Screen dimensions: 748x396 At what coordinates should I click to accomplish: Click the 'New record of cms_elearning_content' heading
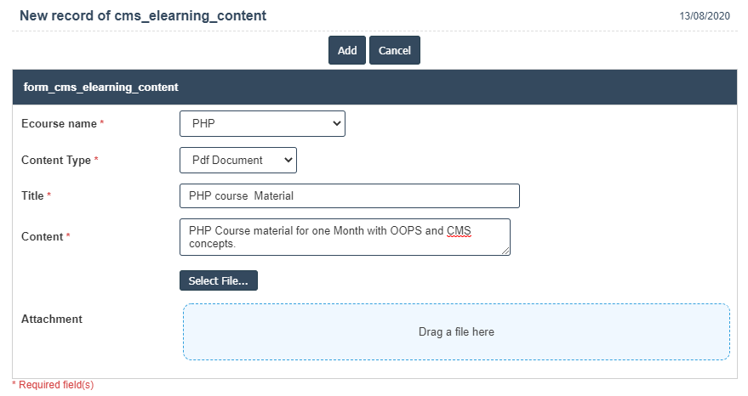pos(142,15)
